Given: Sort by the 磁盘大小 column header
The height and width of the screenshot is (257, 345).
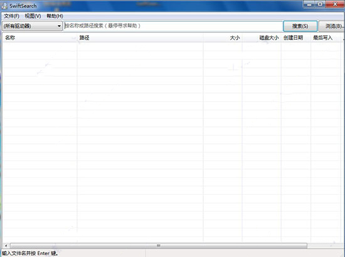Looking at the screenshot, I should 262,38.
